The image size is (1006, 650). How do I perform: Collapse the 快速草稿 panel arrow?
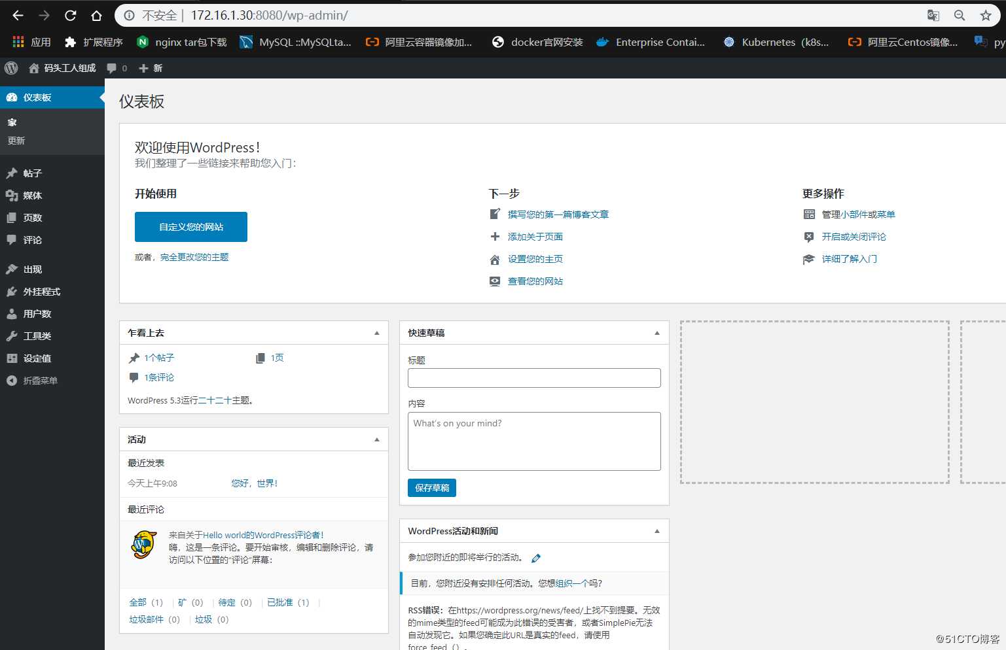coord(657,333)
